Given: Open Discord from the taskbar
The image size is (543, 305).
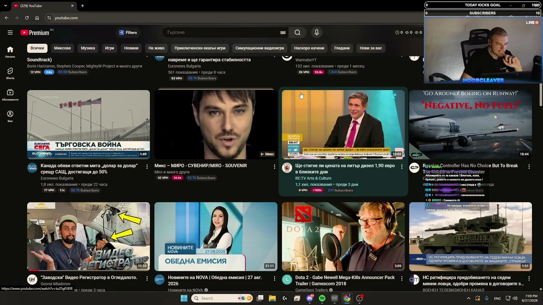Looking at the screenshot, I should 310,298.
